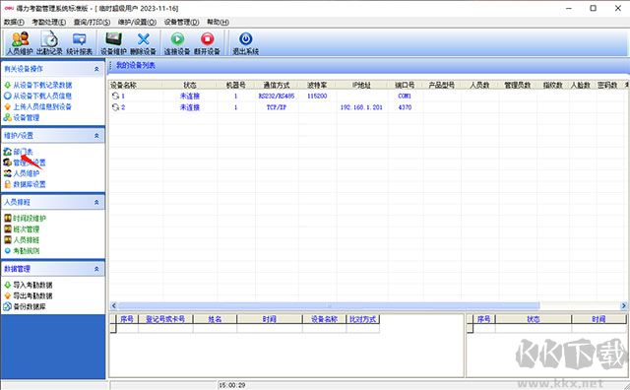Click 从设备下载记录数据 link
Screen dimensions: 630x390
pyautogui.click(x=42, y=85)
